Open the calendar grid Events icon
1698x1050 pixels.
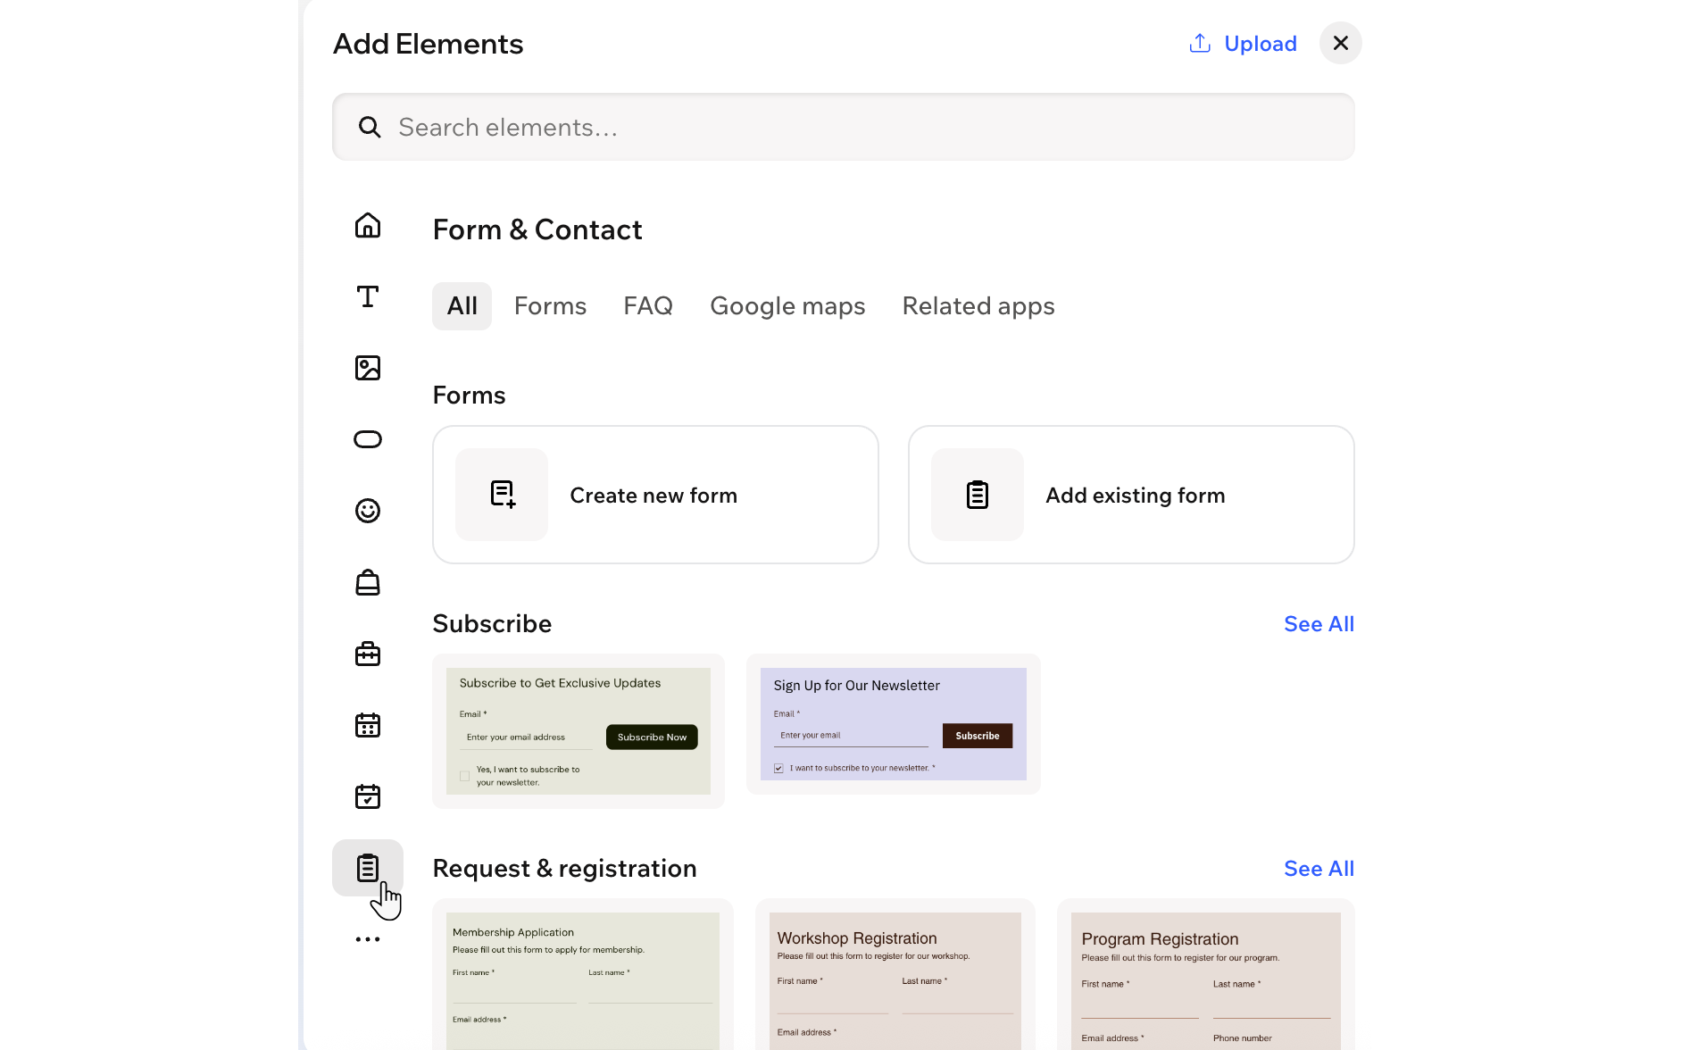[368, 725]
